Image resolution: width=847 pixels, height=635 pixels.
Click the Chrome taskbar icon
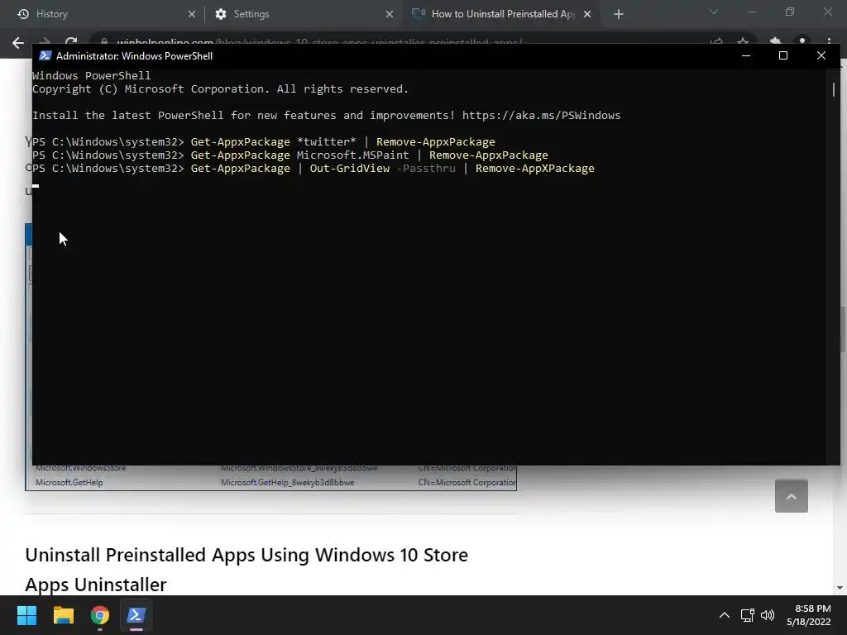[100, 615]
